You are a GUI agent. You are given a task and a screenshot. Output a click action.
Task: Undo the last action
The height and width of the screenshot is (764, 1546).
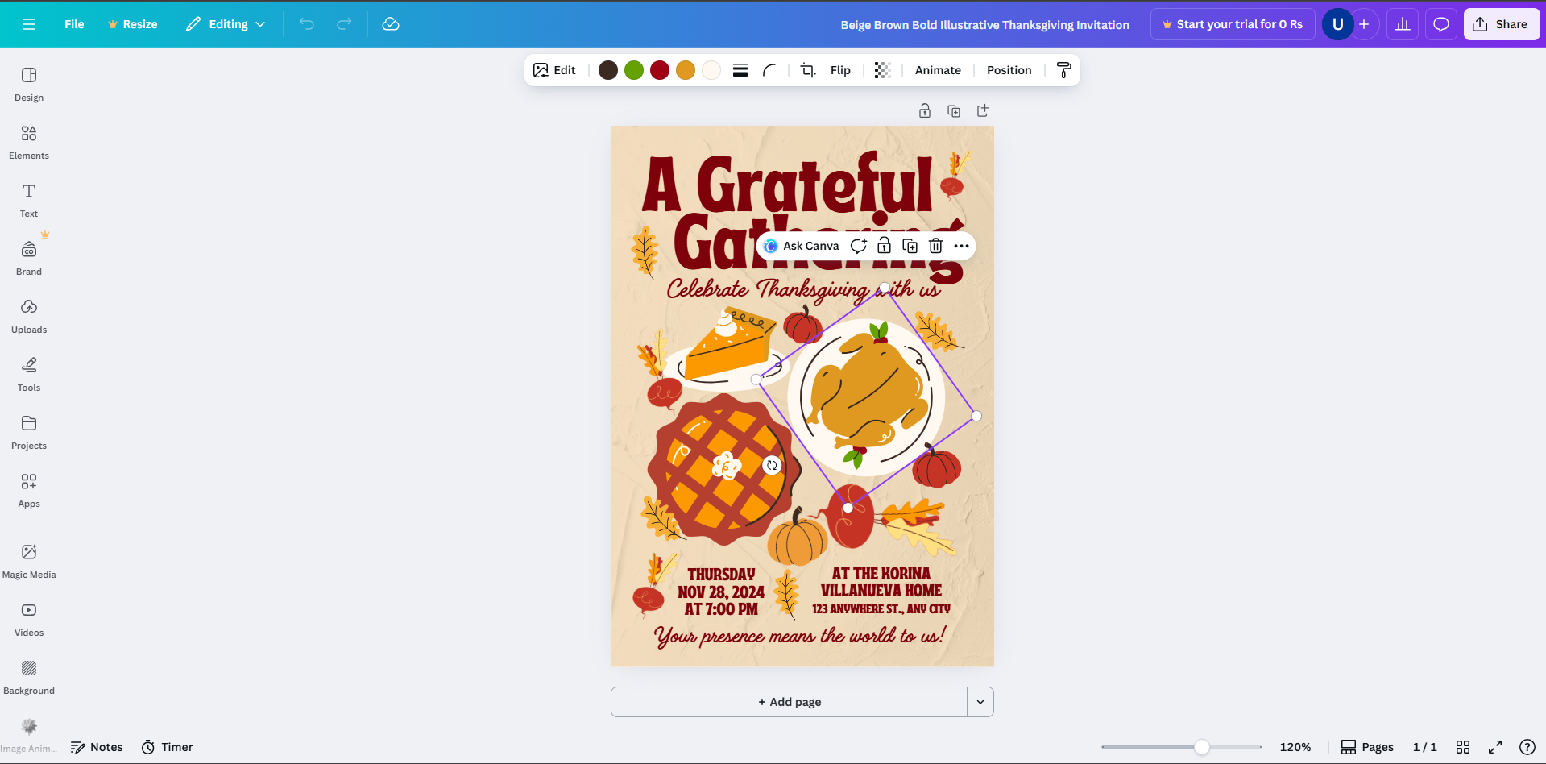click(x=306, y=24)
